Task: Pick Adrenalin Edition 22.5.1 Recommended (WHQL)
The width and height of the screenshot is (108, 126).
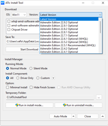Action: [69, 45]
